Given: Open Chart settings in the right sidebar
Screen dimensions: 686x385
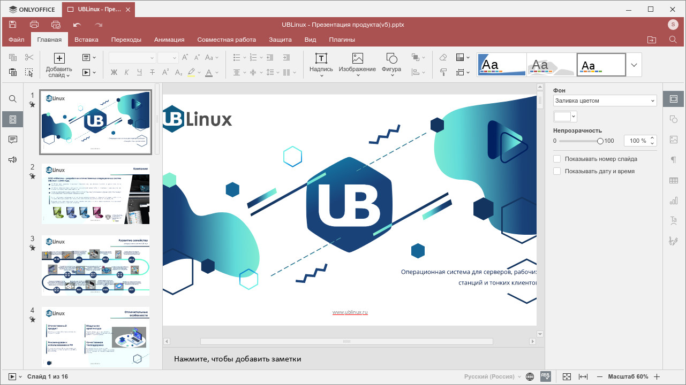Looking at the screenshot, I should point(674,201).
